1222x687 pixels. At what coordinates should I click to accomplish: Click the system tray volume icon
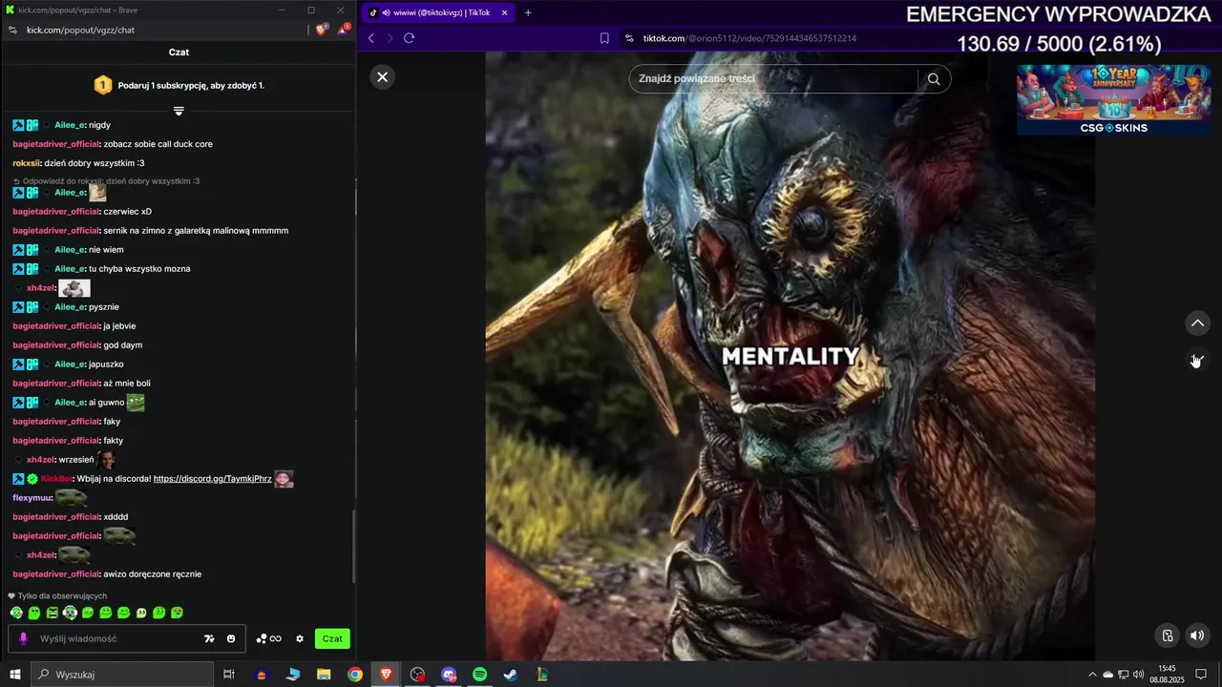[x=1138, y=675]
